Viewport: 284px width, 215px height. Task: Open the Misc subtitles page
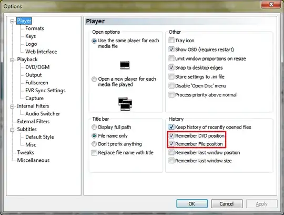31,145
